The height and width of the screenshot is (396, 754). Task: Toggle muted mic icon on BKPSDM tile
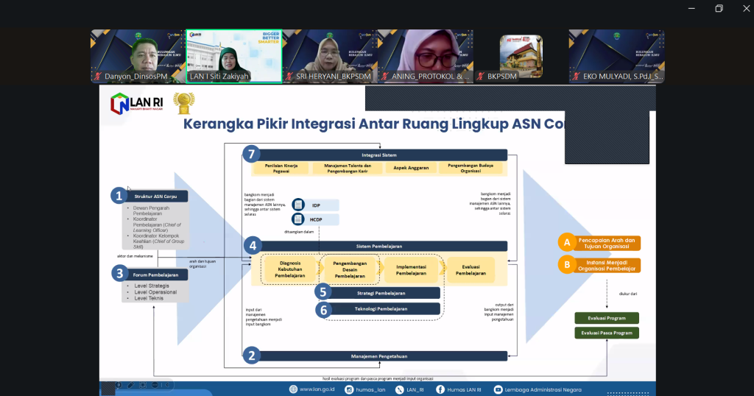click(x=480, y=76)
